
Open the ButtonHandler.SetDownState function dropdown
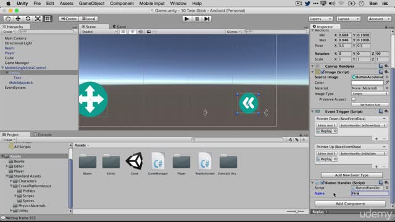[x=363, y=125]
